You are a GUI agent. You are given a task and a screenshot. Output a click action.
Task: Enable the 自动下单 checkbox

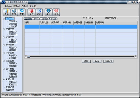(x=84, y=18)
